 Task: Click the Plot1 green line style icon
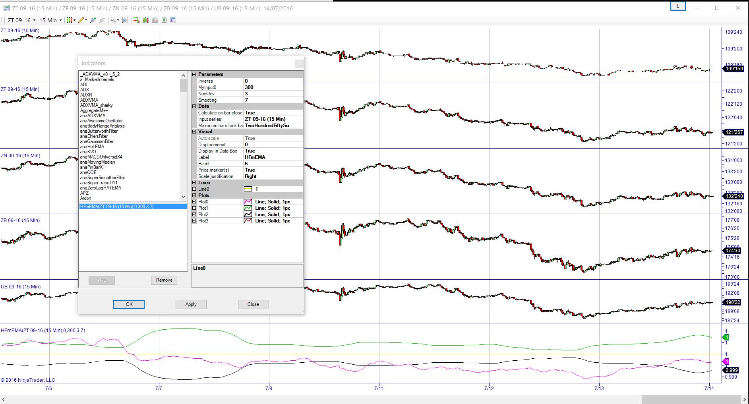click(x=248, y=208)
